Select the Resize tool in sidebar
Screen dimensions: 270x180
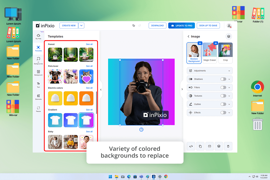click(38, 109)
